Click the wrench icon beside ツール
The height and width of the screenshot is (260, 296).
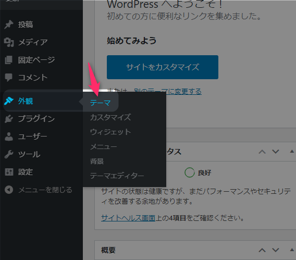point(9,154)
